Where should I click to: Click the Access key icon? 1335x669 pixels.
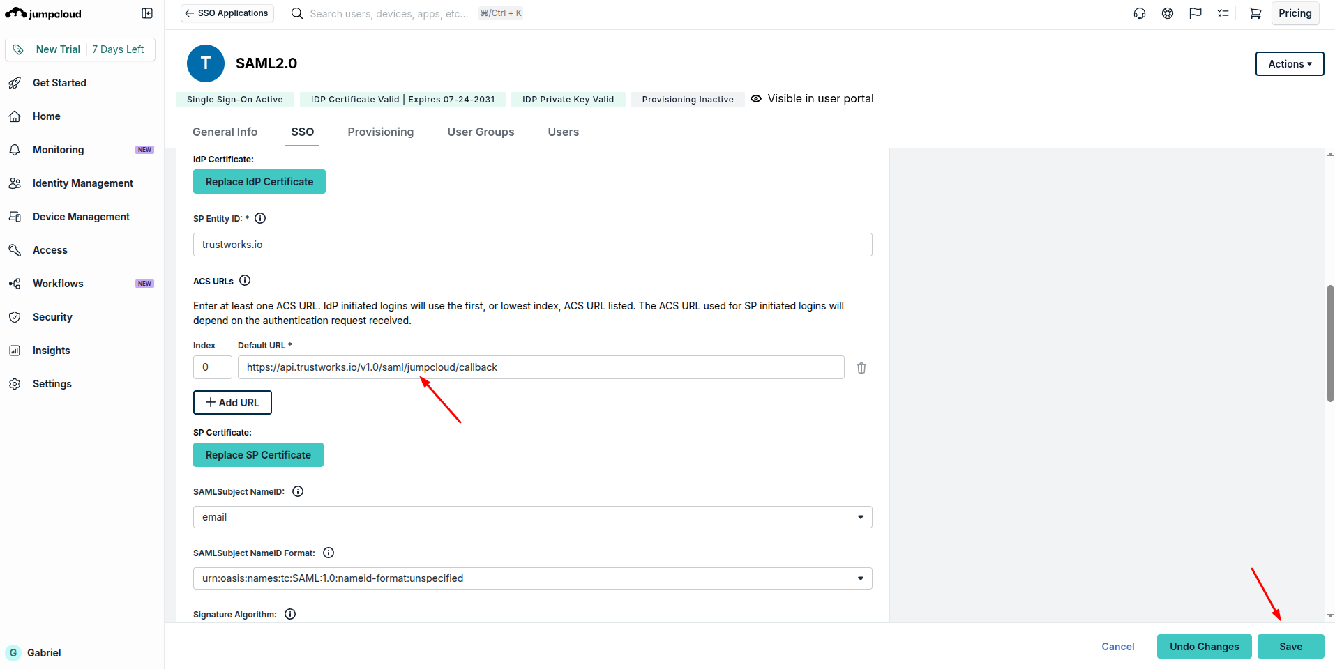(15, 250)
